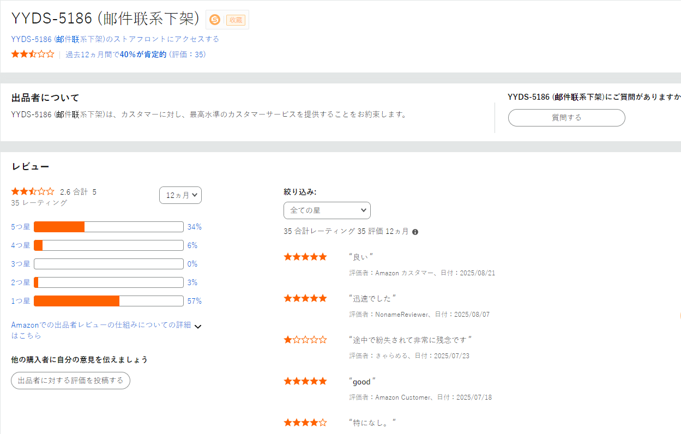Image resolution: width=681 pixels, height=434 pixels.
Task: Click the four-star rating of 特になし review
Action: pyautogui.click(x=305, y=423)
